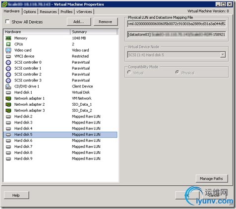Click the Restricted summary for VMCI device
The width and height of the screenshot is (236, 209).
click(x=80, y=56)
